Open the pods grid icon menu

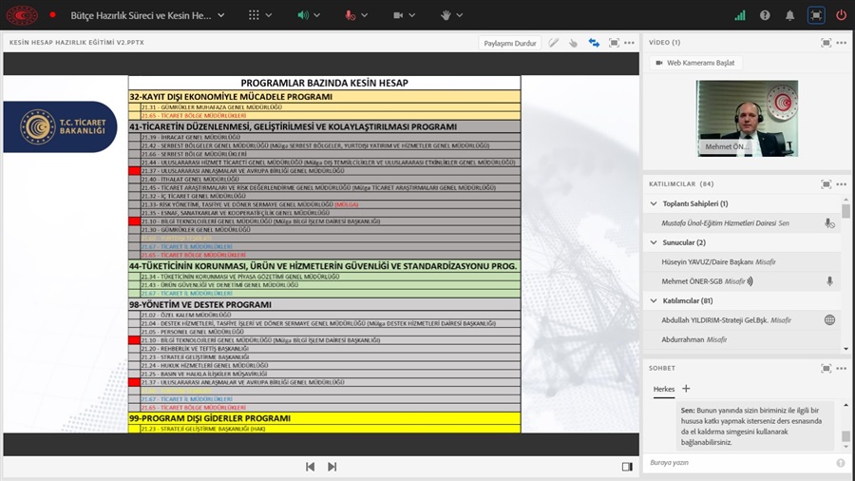point(254,15)
